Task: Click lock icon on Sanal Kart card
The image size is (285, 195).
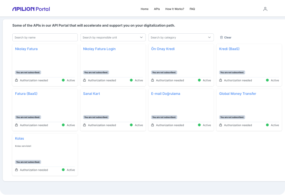Action: [x=84, y=125]
